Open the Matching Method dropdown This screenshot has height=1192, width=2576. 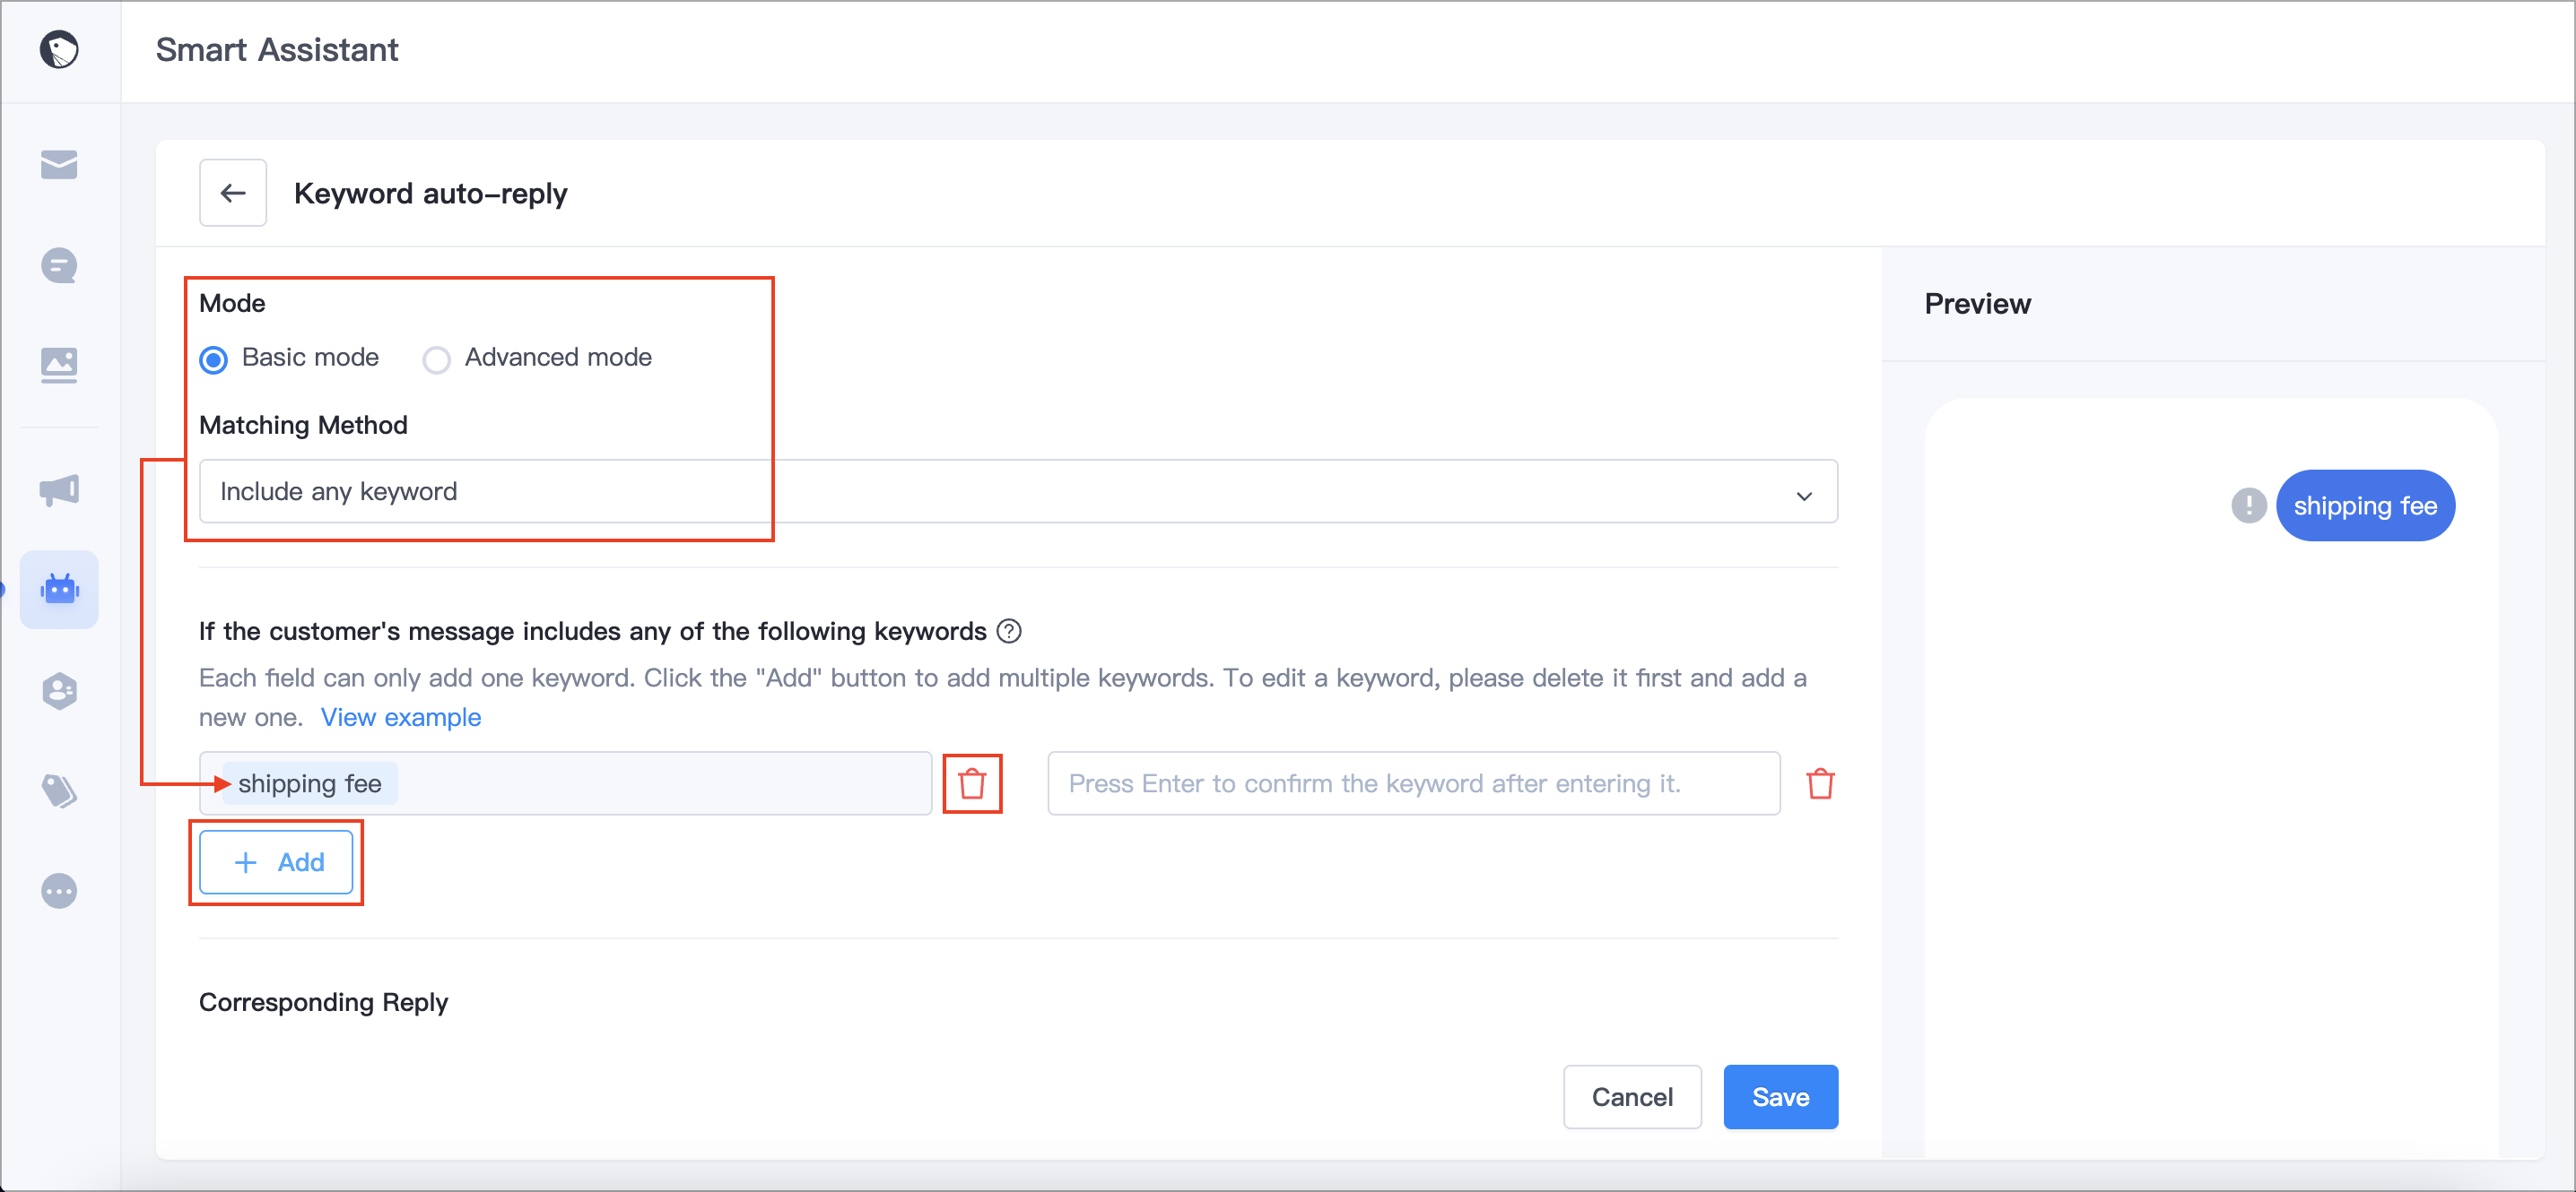tap(1018, 491)
